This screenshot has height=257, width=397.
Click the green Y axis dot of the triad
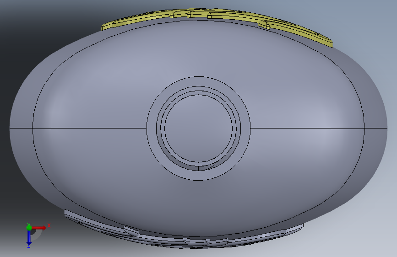tap(29, 227)
